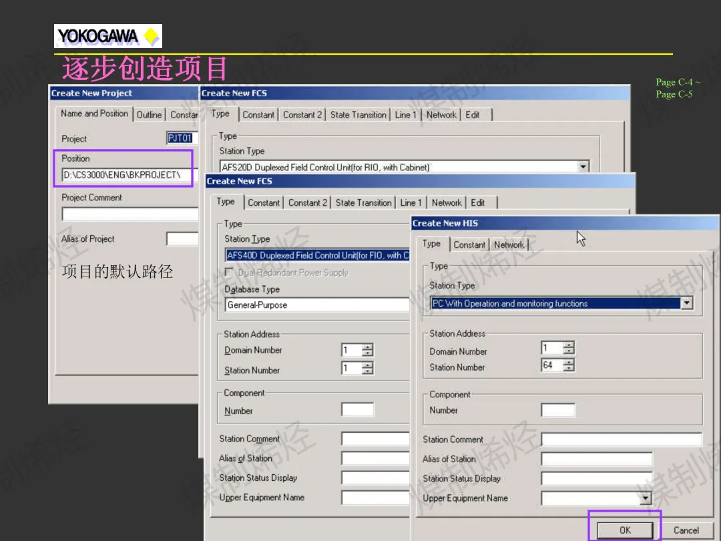Open Edit tab in front FCS dialog

coord(478,203)
